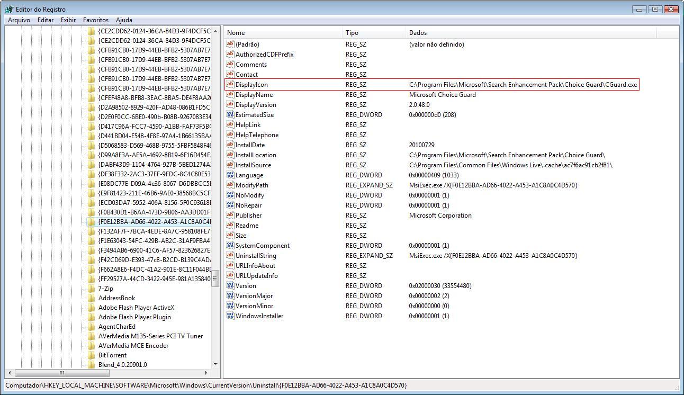
Task: Click the folder icon of Adobe Flash Player ActiveX
Action: (91, 308)
